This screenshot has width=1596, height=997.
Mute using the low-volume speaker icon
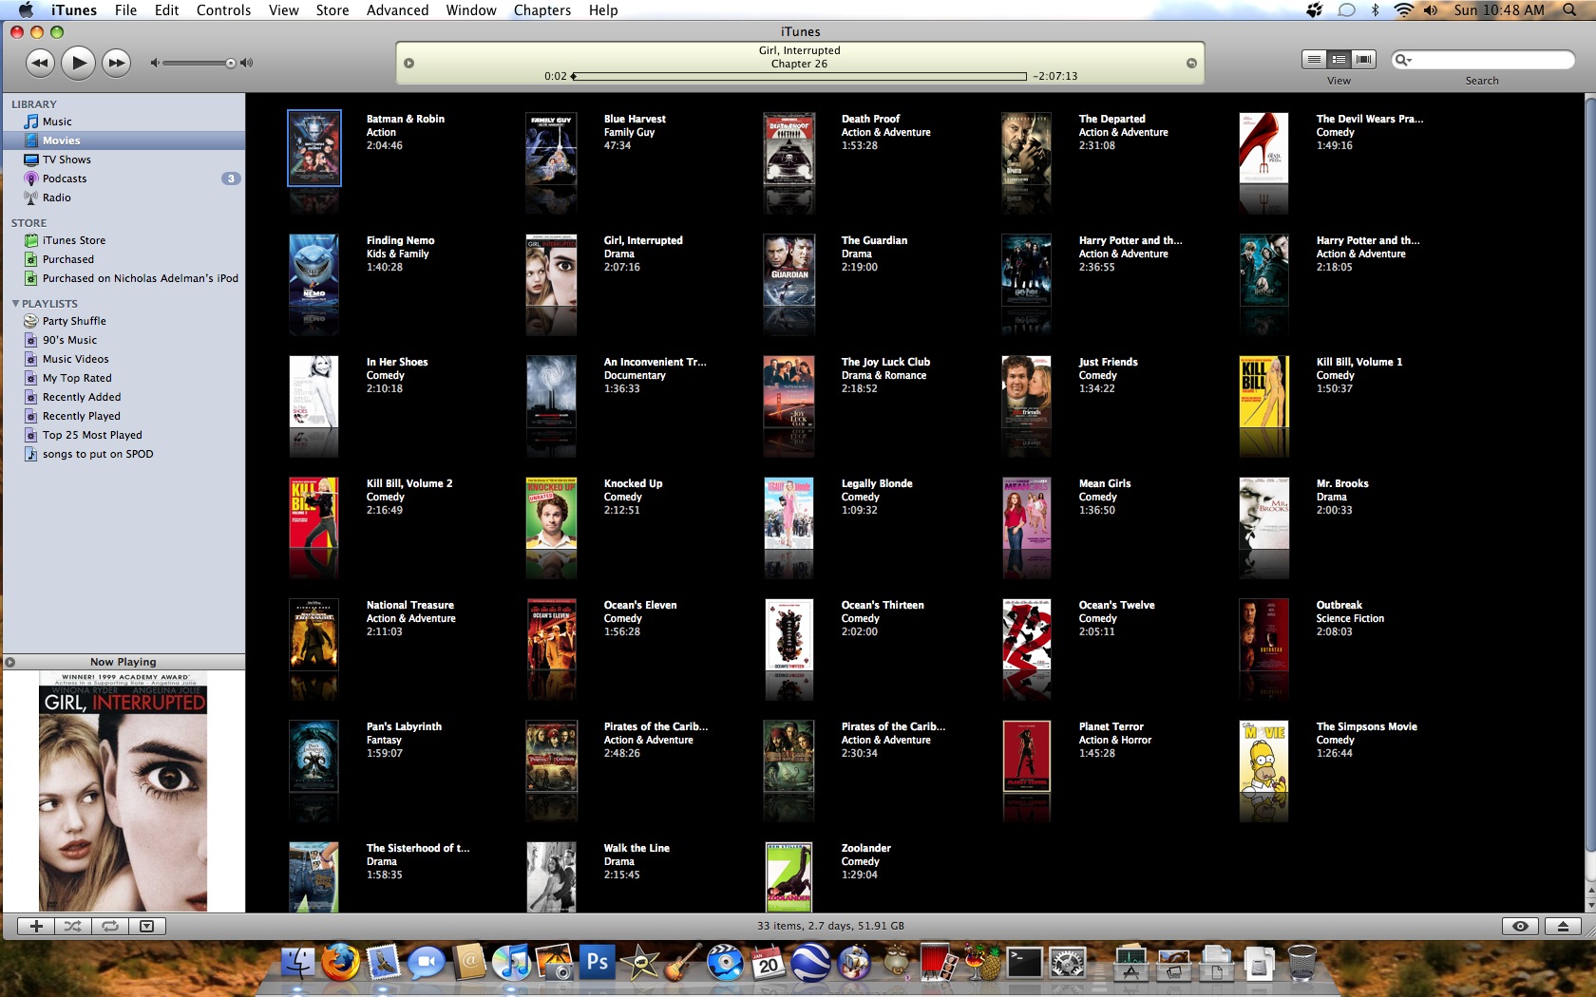pyautogui.click(x=154, y=64)
